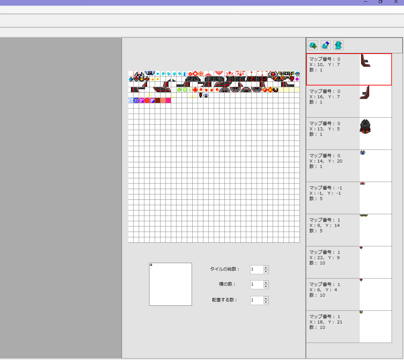Click the add enemy icon with green plus

[x=313, y=45]
